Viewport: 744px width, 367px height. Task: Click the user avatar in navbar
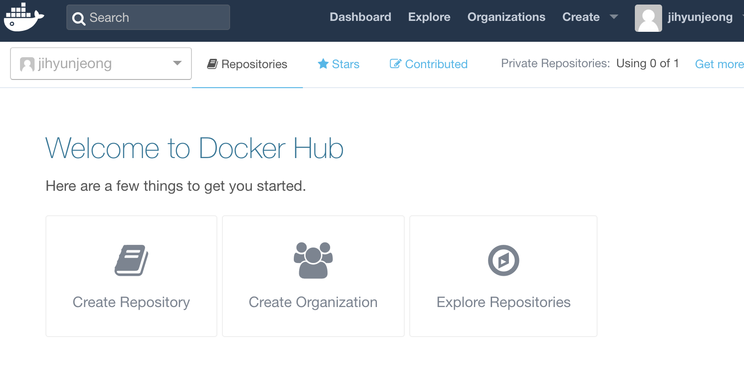point(648,18)
